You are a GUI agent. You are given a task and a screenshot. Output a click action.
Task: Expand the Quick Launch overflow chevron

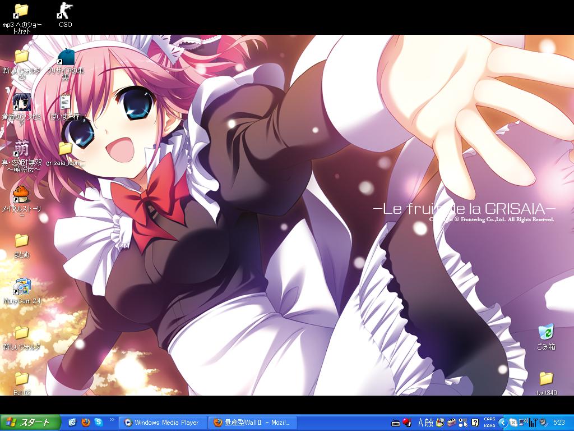[x=112, y=420]
